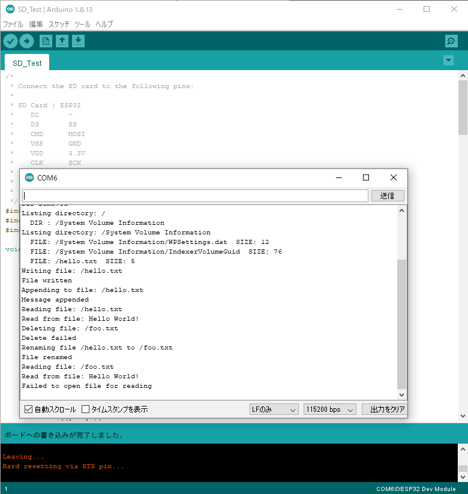Screen dimensions: 468x494
Task: Minimize the COM6 serial monitor window
Action: click(339, 177)
